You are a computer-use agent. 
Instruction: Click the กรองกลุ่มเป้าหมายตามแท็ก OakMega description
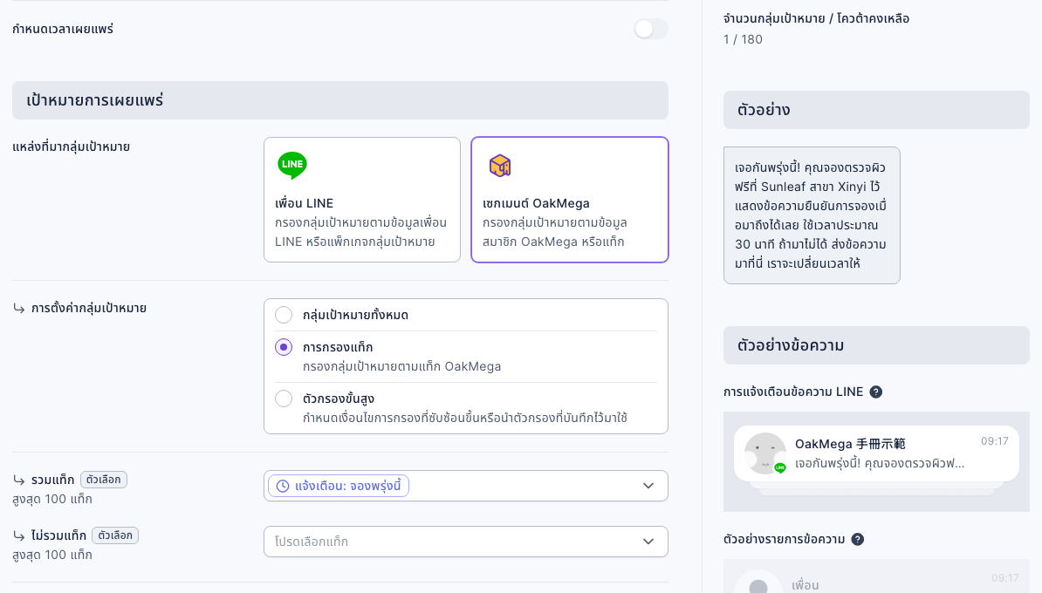(x=402, y=366)
